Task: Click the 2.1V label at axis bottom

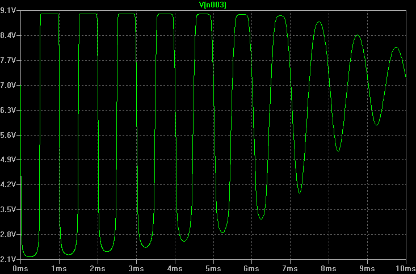Action: click(x=10, y=259)
